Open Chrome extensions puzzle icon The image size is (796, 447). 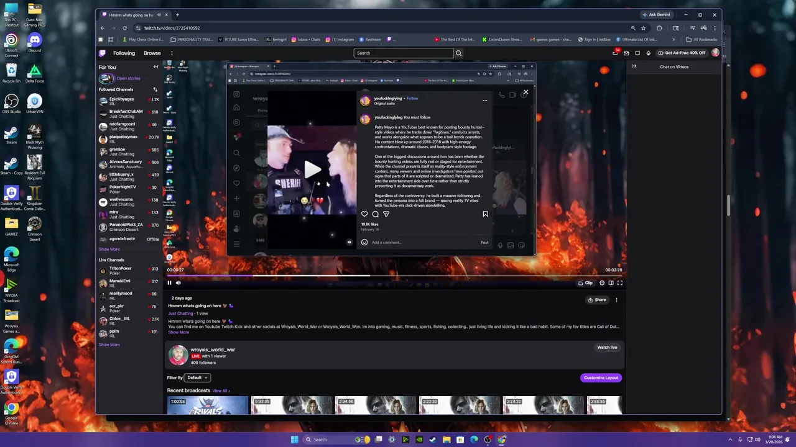pyautogui.click(x=659, y=28)
